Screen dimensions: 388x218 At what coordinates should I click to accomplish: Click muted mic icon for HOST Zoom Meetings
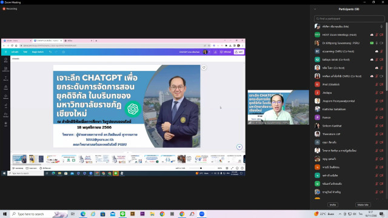[x=376, y=35]
